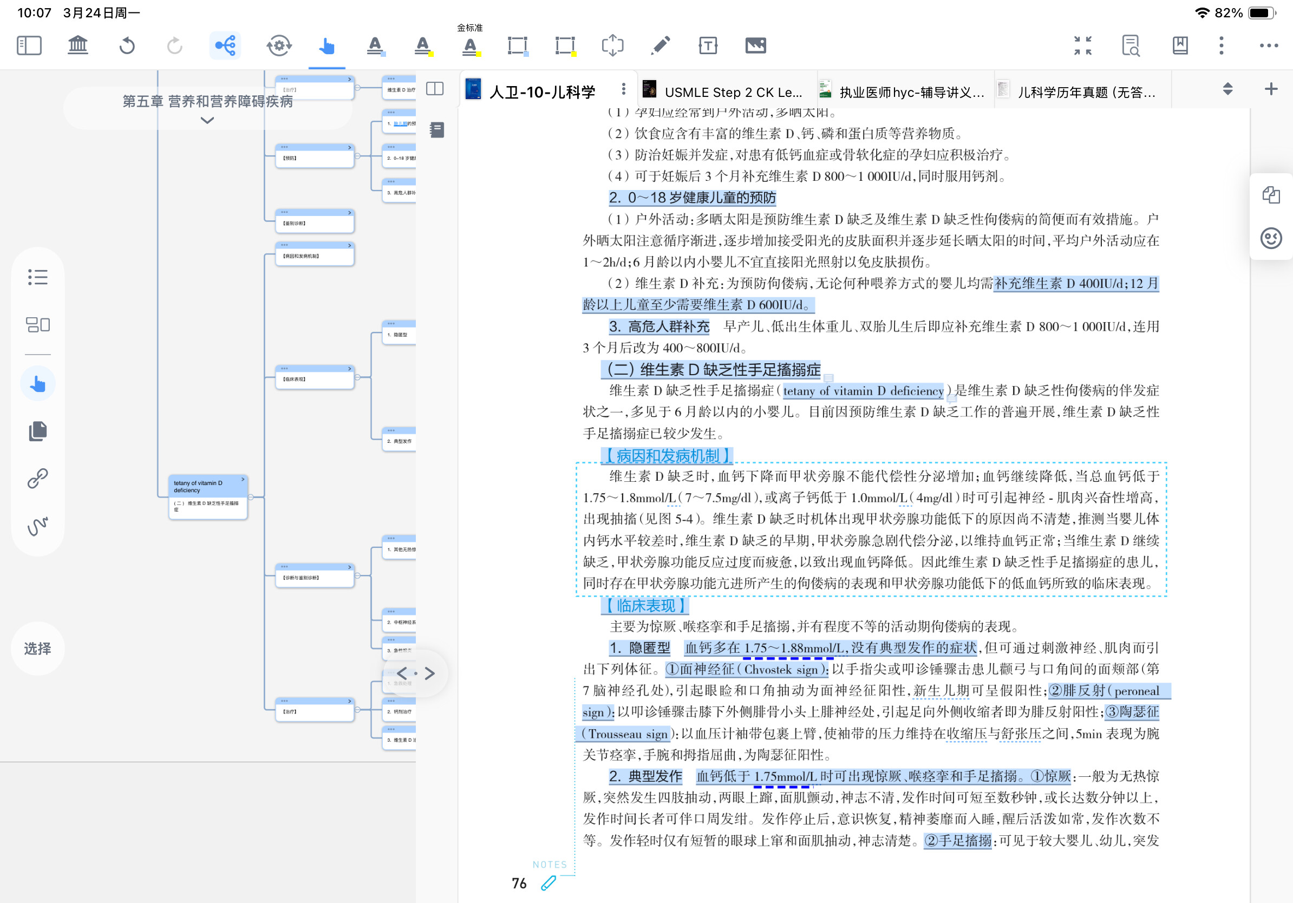Click the '2. 0~18 岁健康儿童的预防' heading
The height and width of the screenshot is (903, 1293).
click(x=692, y=198)
